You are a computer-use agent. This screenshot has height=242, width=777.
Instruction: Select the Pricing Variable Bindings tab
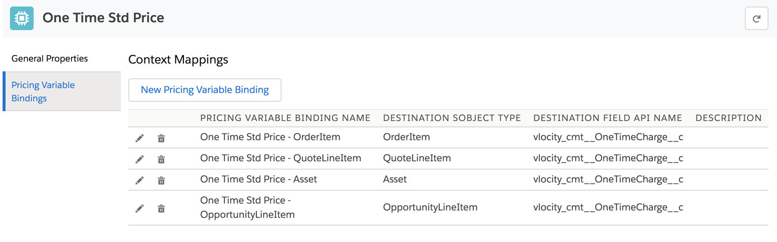(43, 91)
